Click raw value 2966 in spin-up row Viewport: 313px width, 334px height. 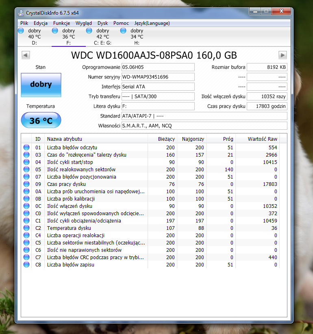(271, 155)
